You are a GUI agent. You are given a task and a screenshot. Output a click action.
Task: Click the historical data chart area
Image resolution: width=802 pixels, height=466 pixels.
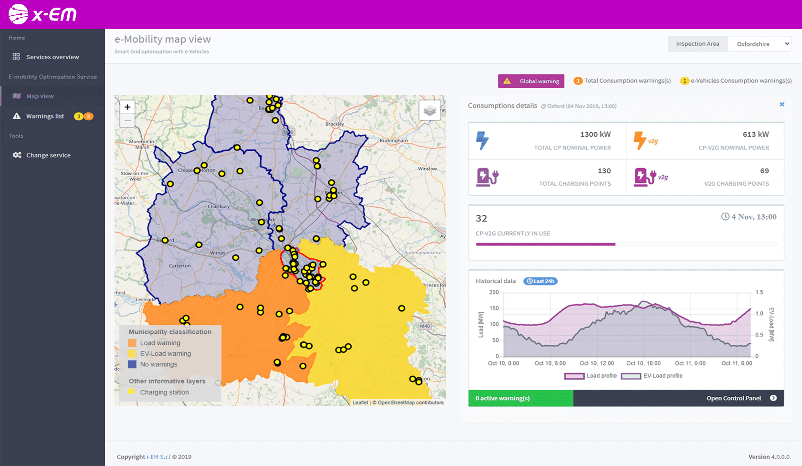[626, 325]
